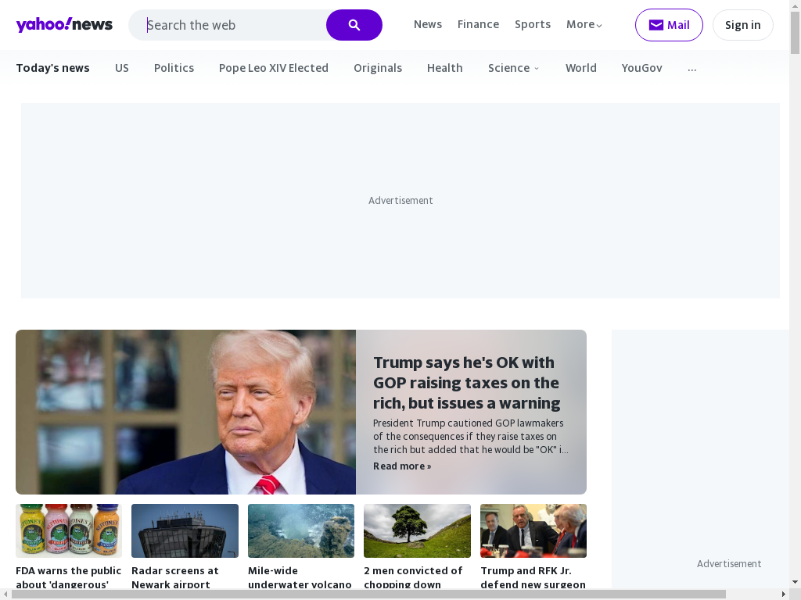The height and width of the screenshot is (600, 801).
Task: Open 'Radar screens at Newark airport' headline
Action: [x=174, y=577]
